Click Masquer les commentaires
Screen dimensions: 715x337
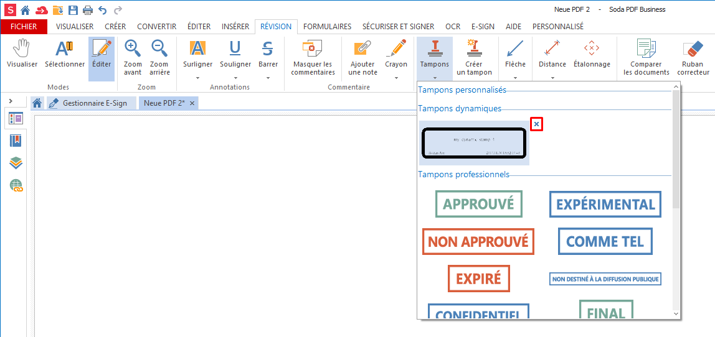(x=313, y=57)
